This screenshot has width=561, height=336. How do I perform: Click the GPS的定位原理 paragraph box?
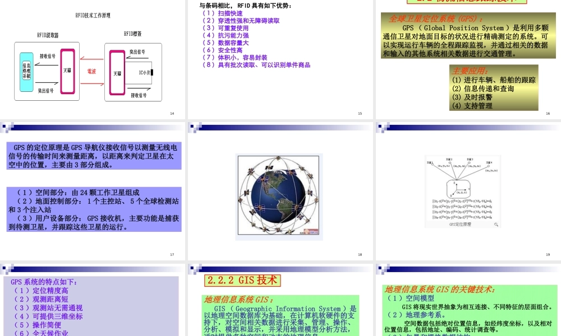[94, 156]
